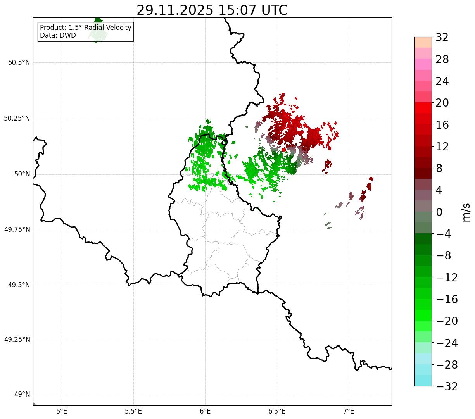
Task: Click the colorbar tick label 12
Action: pos(442,147)
